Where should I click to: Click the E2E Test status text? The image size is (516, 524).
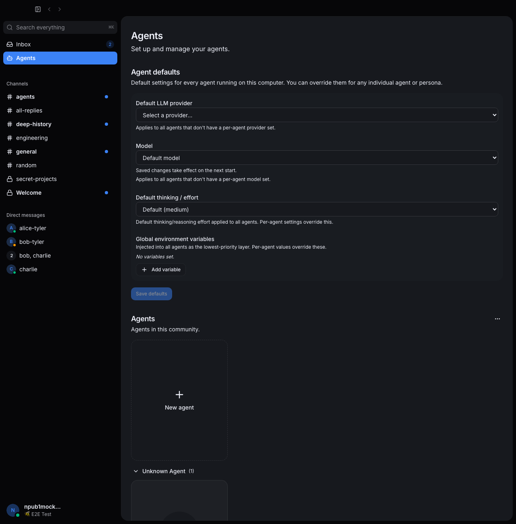[42, 514]
